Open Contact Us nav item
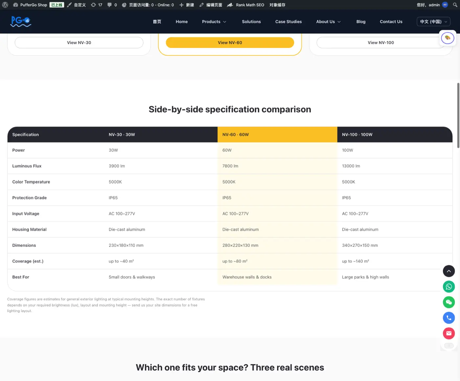Screen dimensions: 460x381 [391, 22]
